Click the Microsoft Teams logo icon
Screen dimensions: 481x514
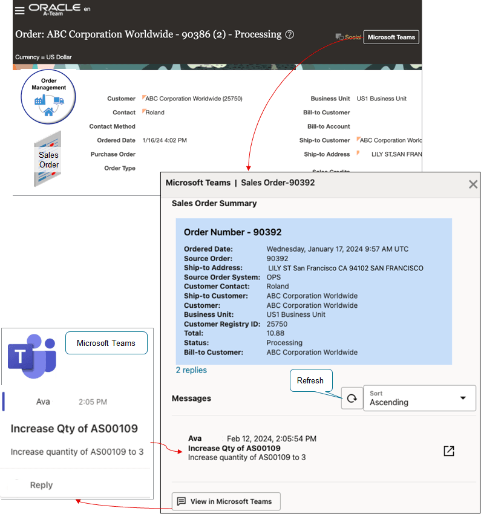pyautogui.click(x=32, y=356)
